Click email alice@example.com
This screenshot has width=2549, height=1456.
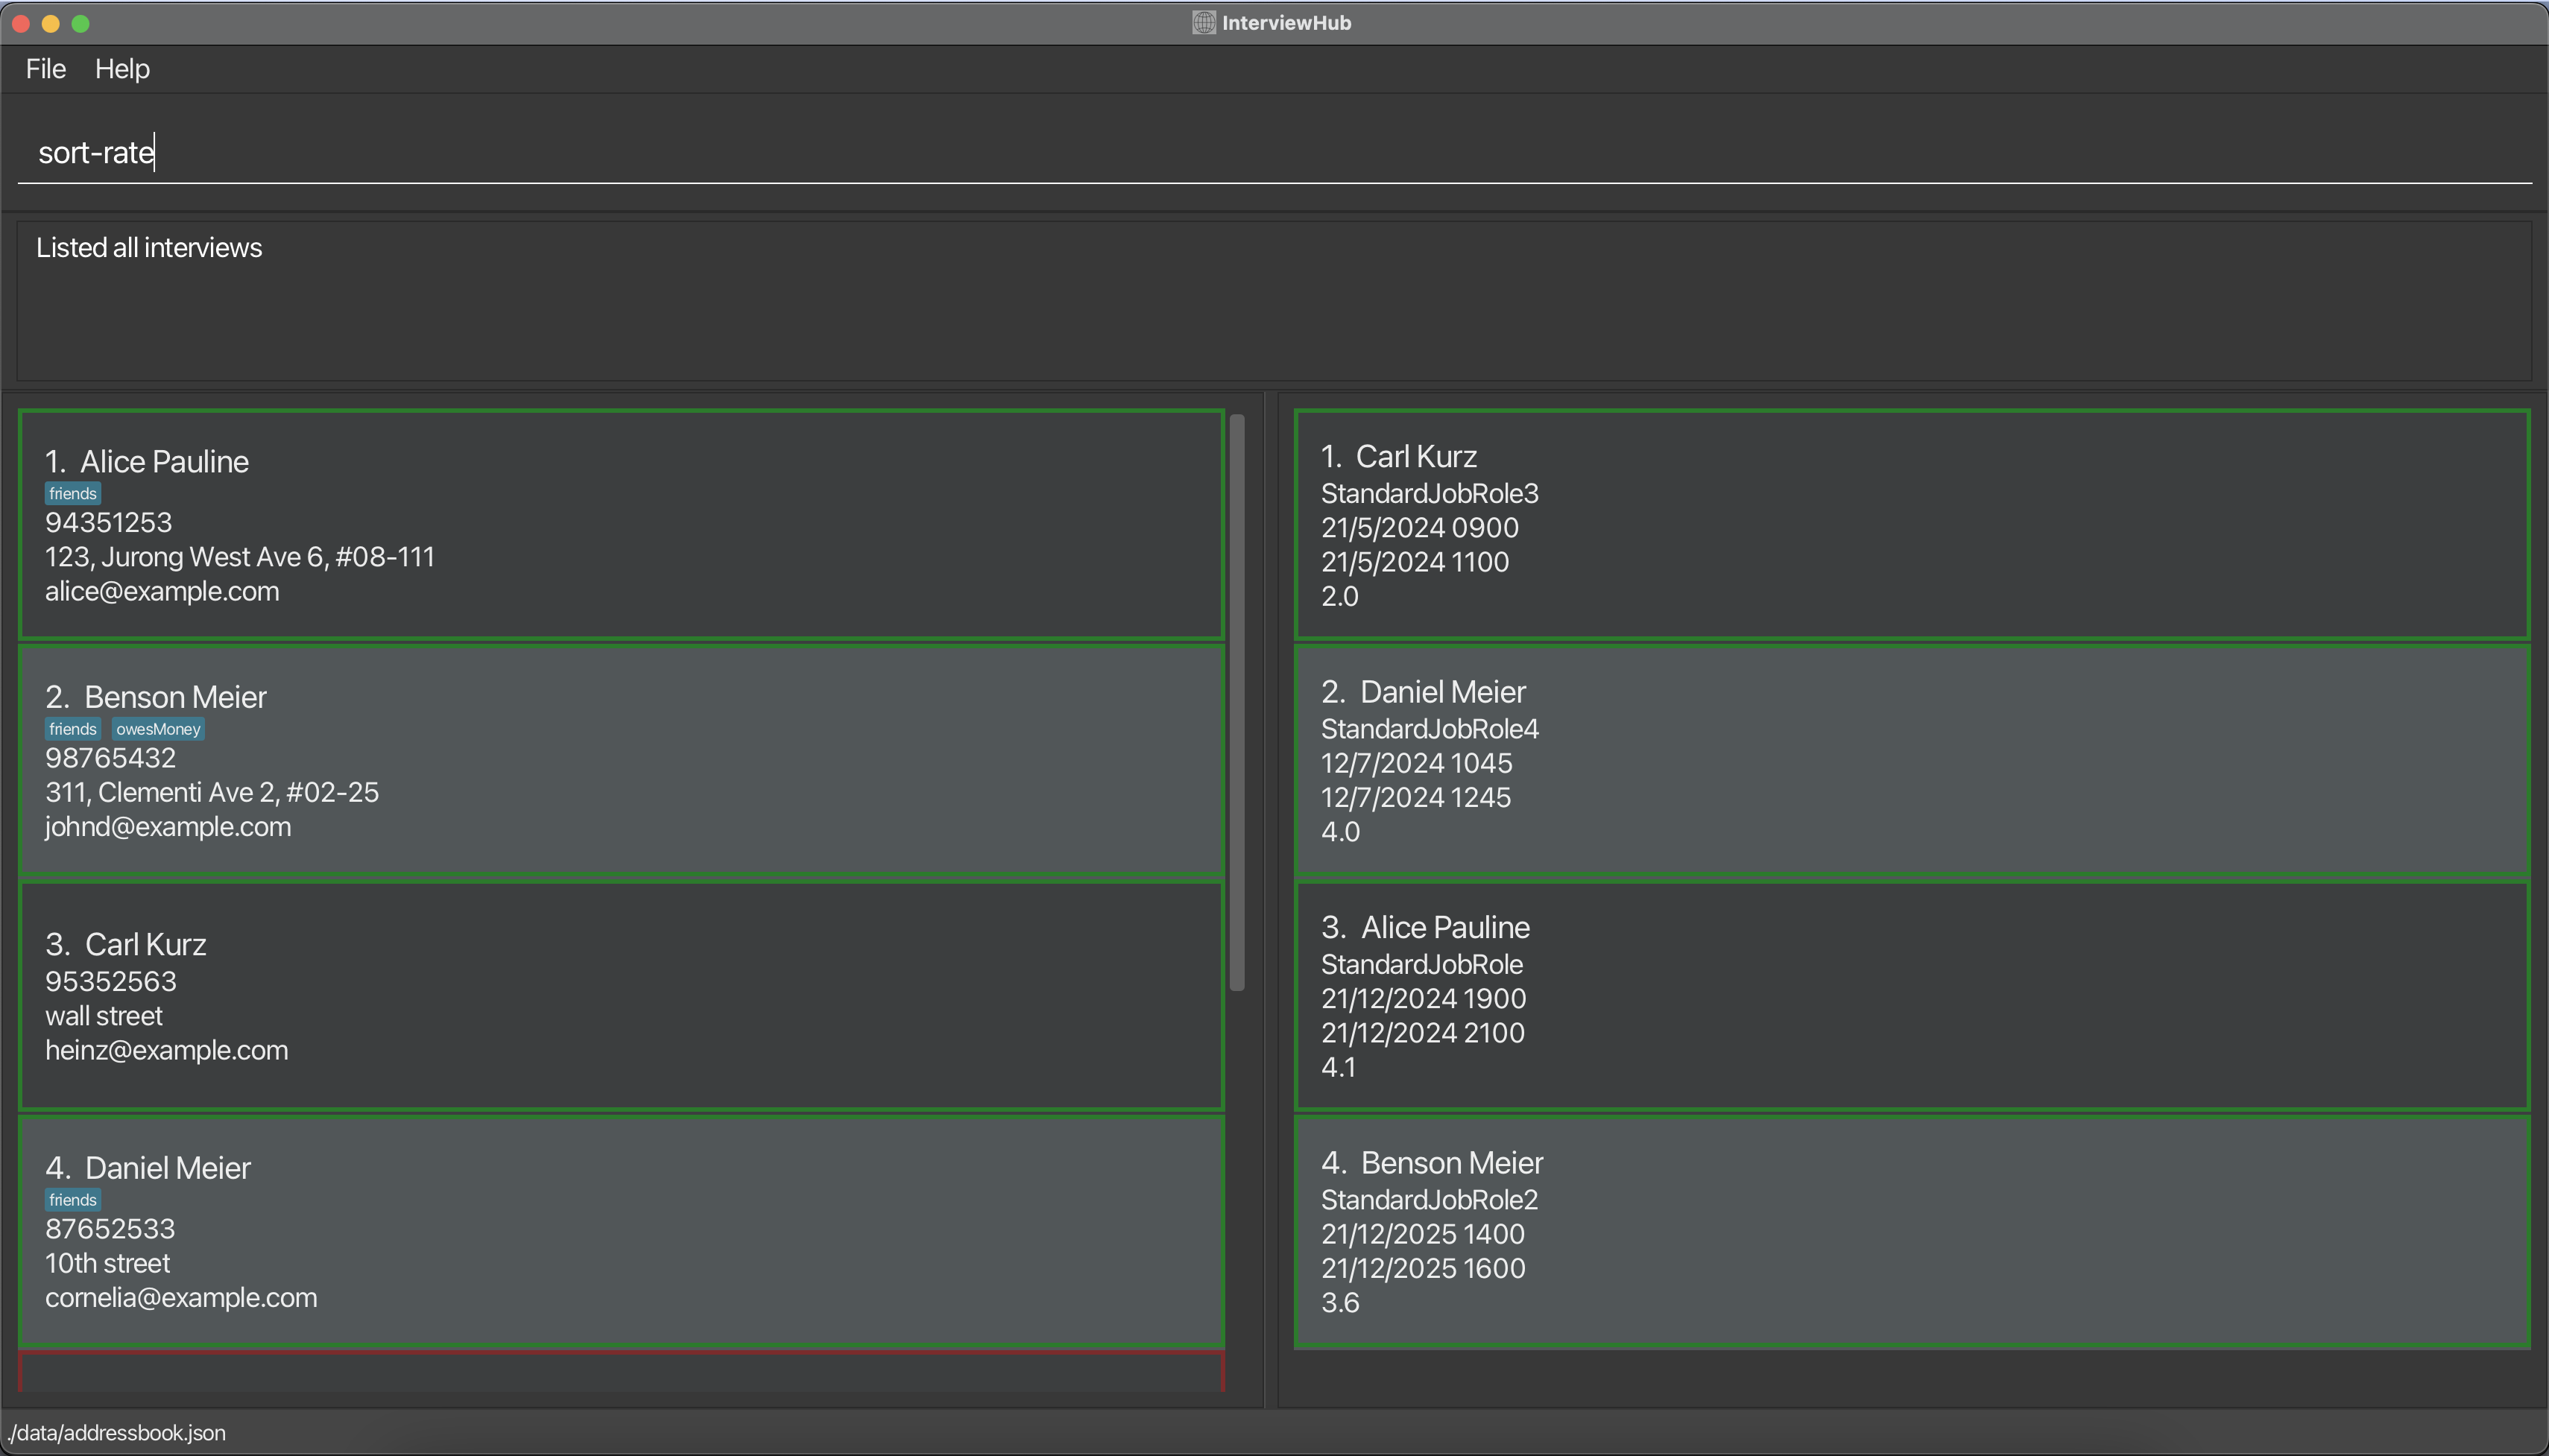[162, 591]
